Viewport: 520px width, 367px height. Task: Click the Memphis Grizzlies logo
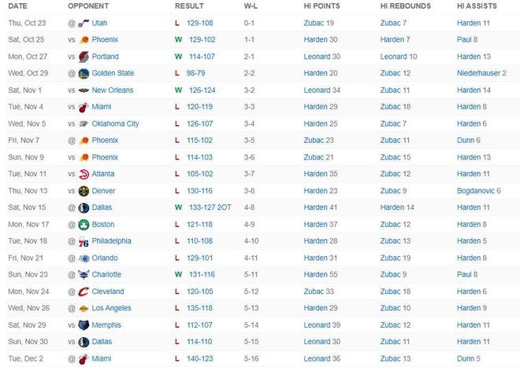tap(84, 325)
